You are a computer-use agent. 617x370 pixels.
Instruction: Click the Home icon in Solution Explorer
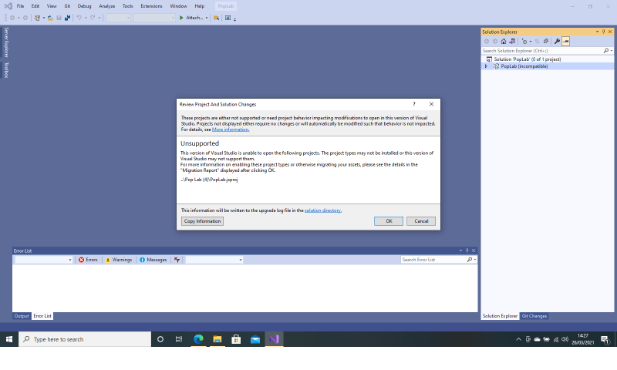click(504, 42)
